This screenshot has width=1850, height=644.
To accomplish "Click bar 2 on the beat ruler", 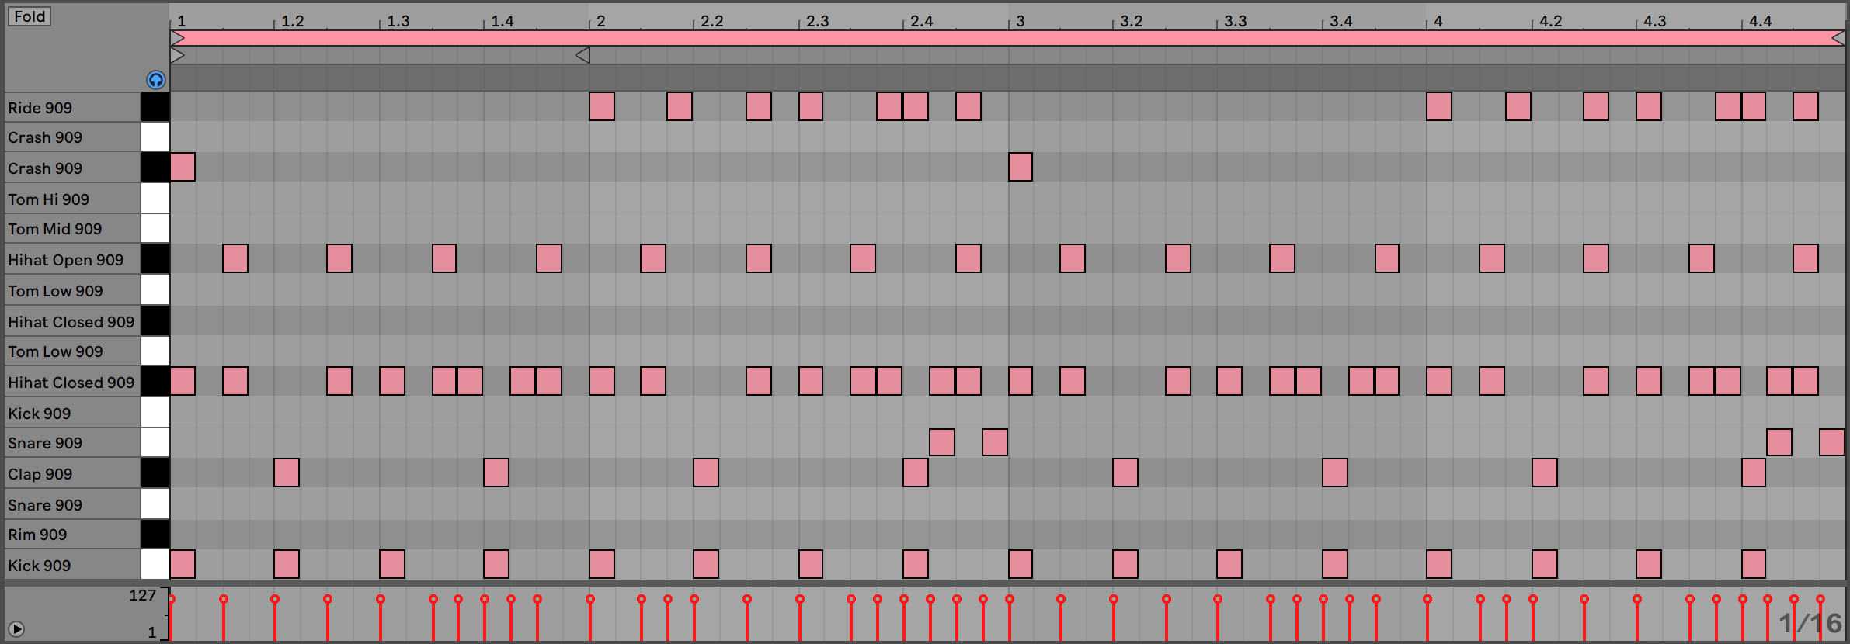I will pyautogui.click(x=600, y=21).
